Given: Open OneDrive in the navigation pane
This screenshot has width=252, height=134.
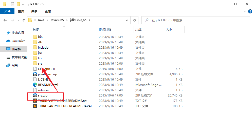Looking at the screenshot, I should [17, 41].
